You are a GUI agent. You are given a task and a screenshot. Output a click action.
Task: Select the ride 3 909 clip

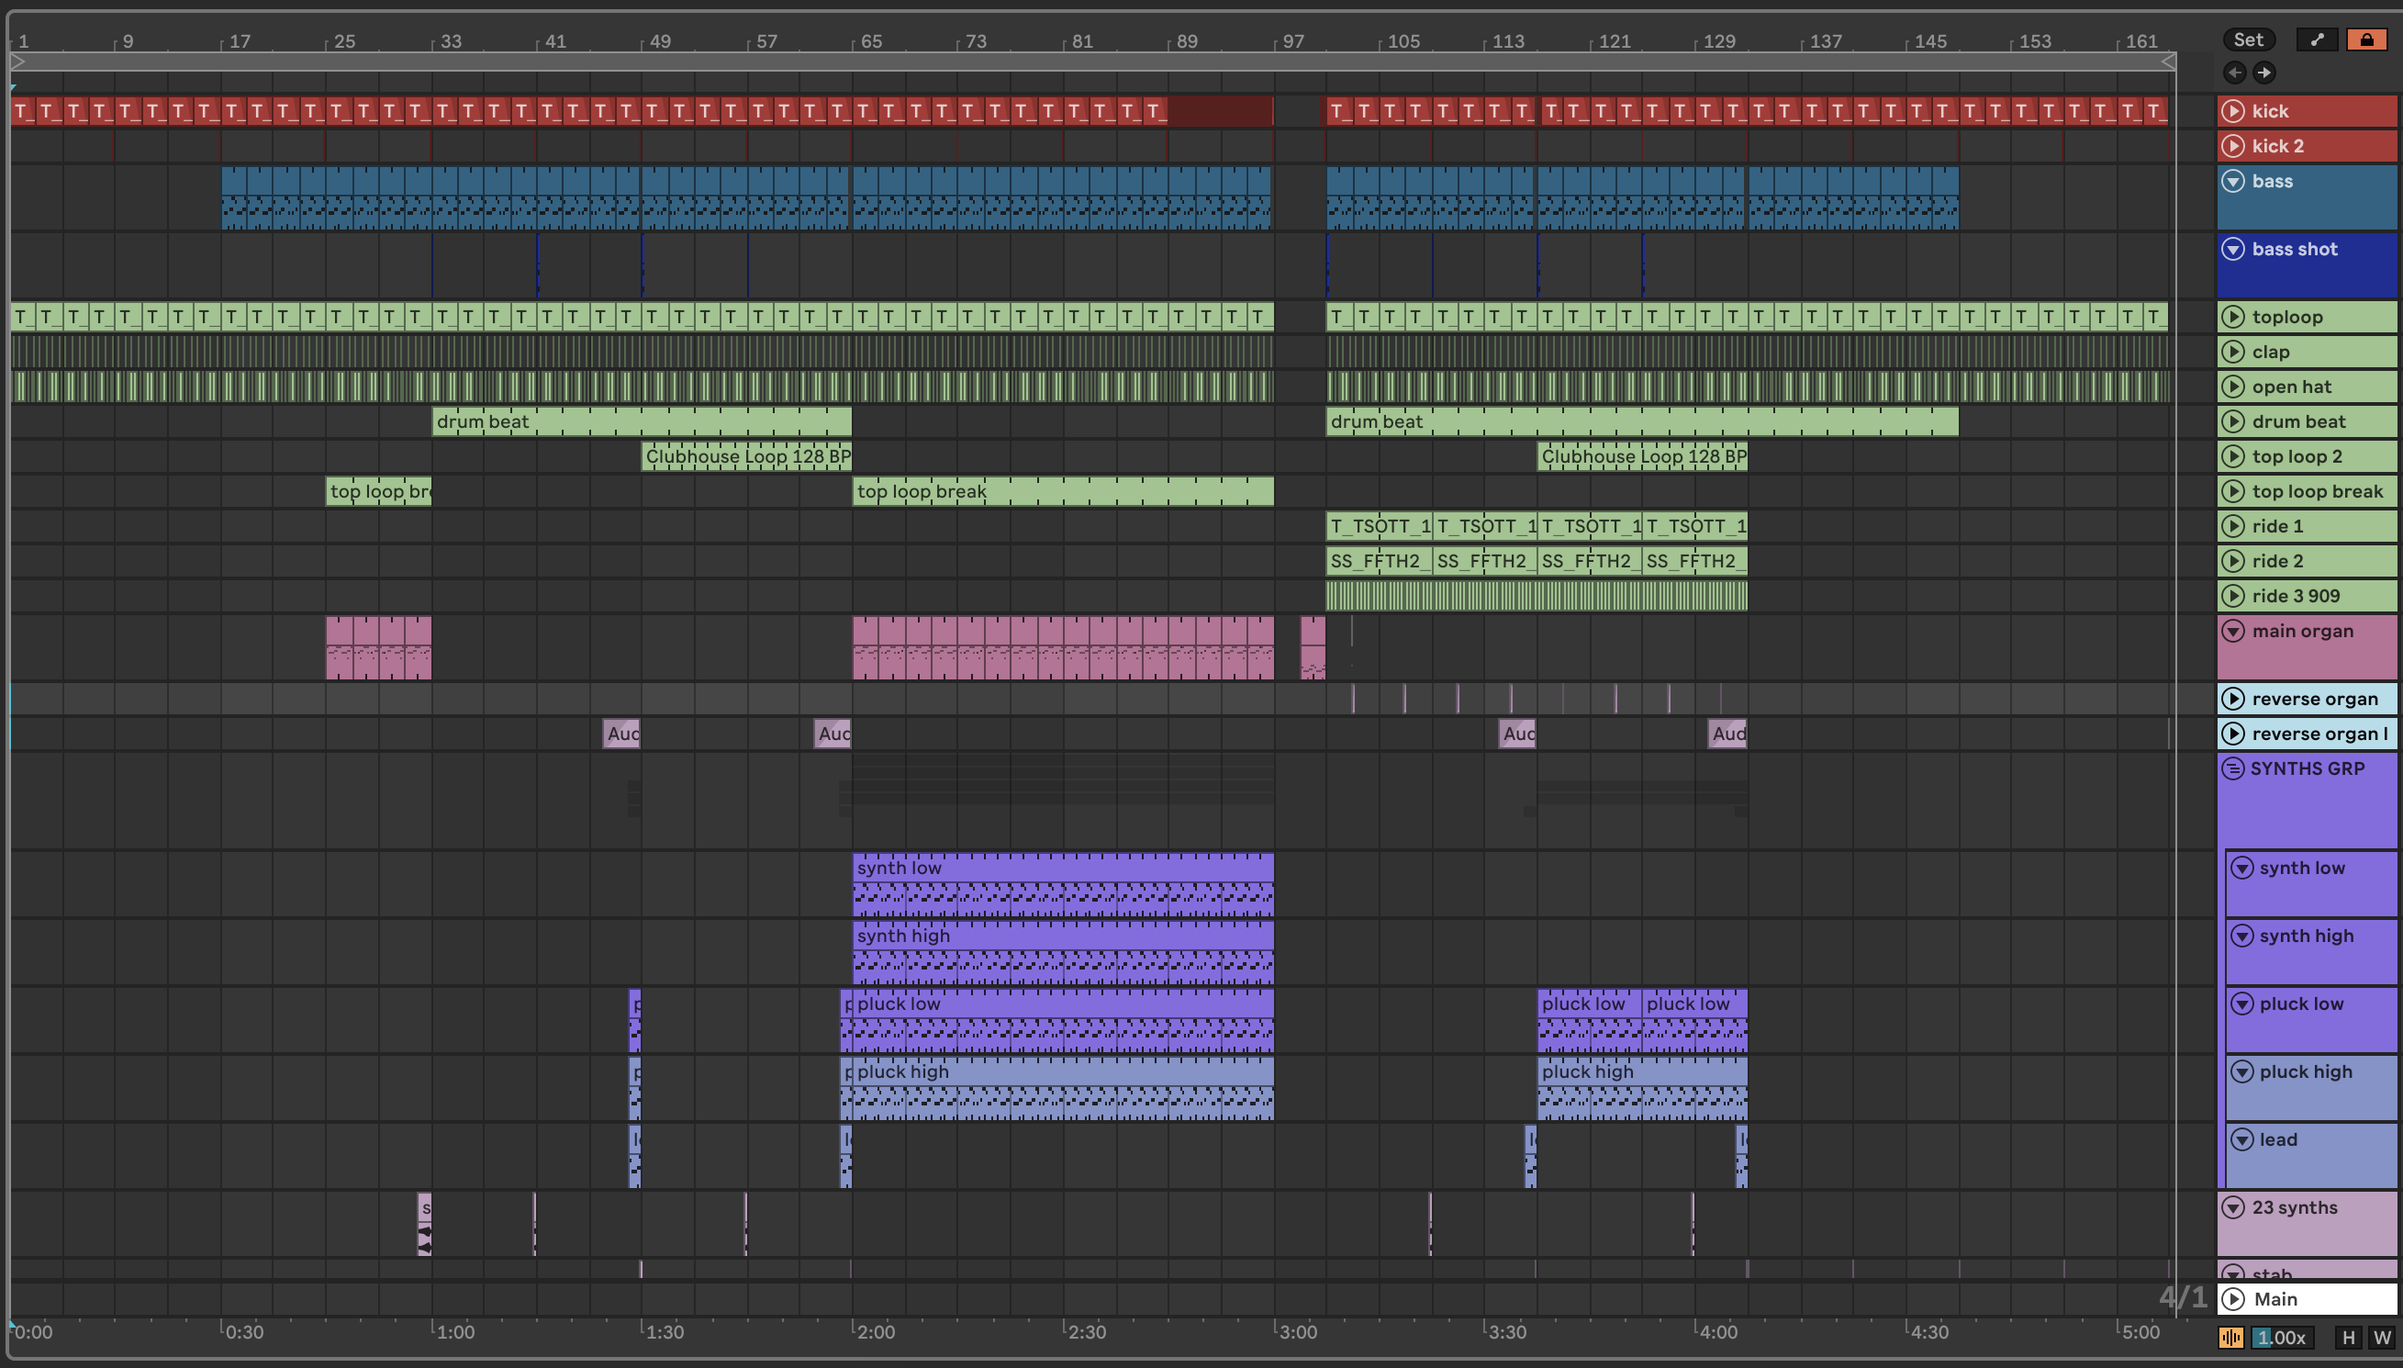[x=1537, y=595]
